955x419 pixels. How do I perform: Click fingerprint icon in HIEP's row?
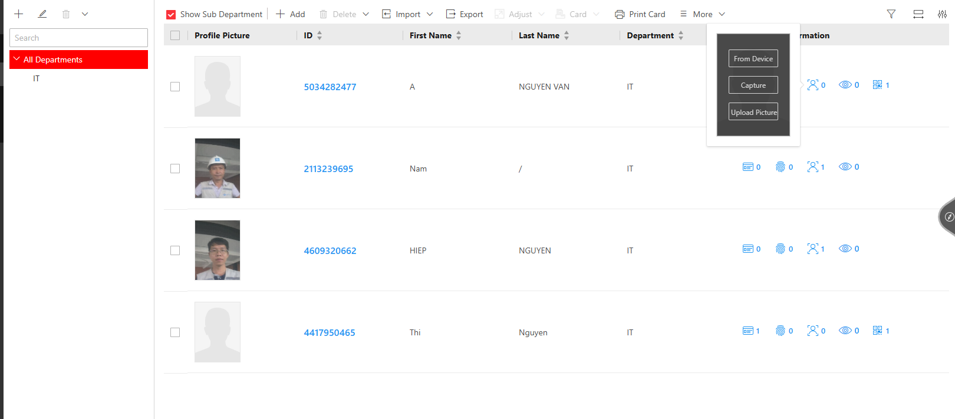coord(781,249)
